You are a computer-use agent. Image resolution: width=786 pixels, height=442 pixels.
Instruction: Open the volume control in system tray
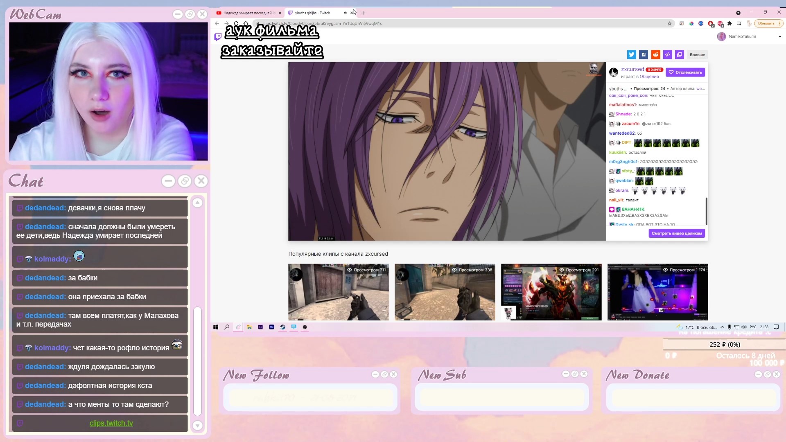pyautogui.click(x=744, y=327)
